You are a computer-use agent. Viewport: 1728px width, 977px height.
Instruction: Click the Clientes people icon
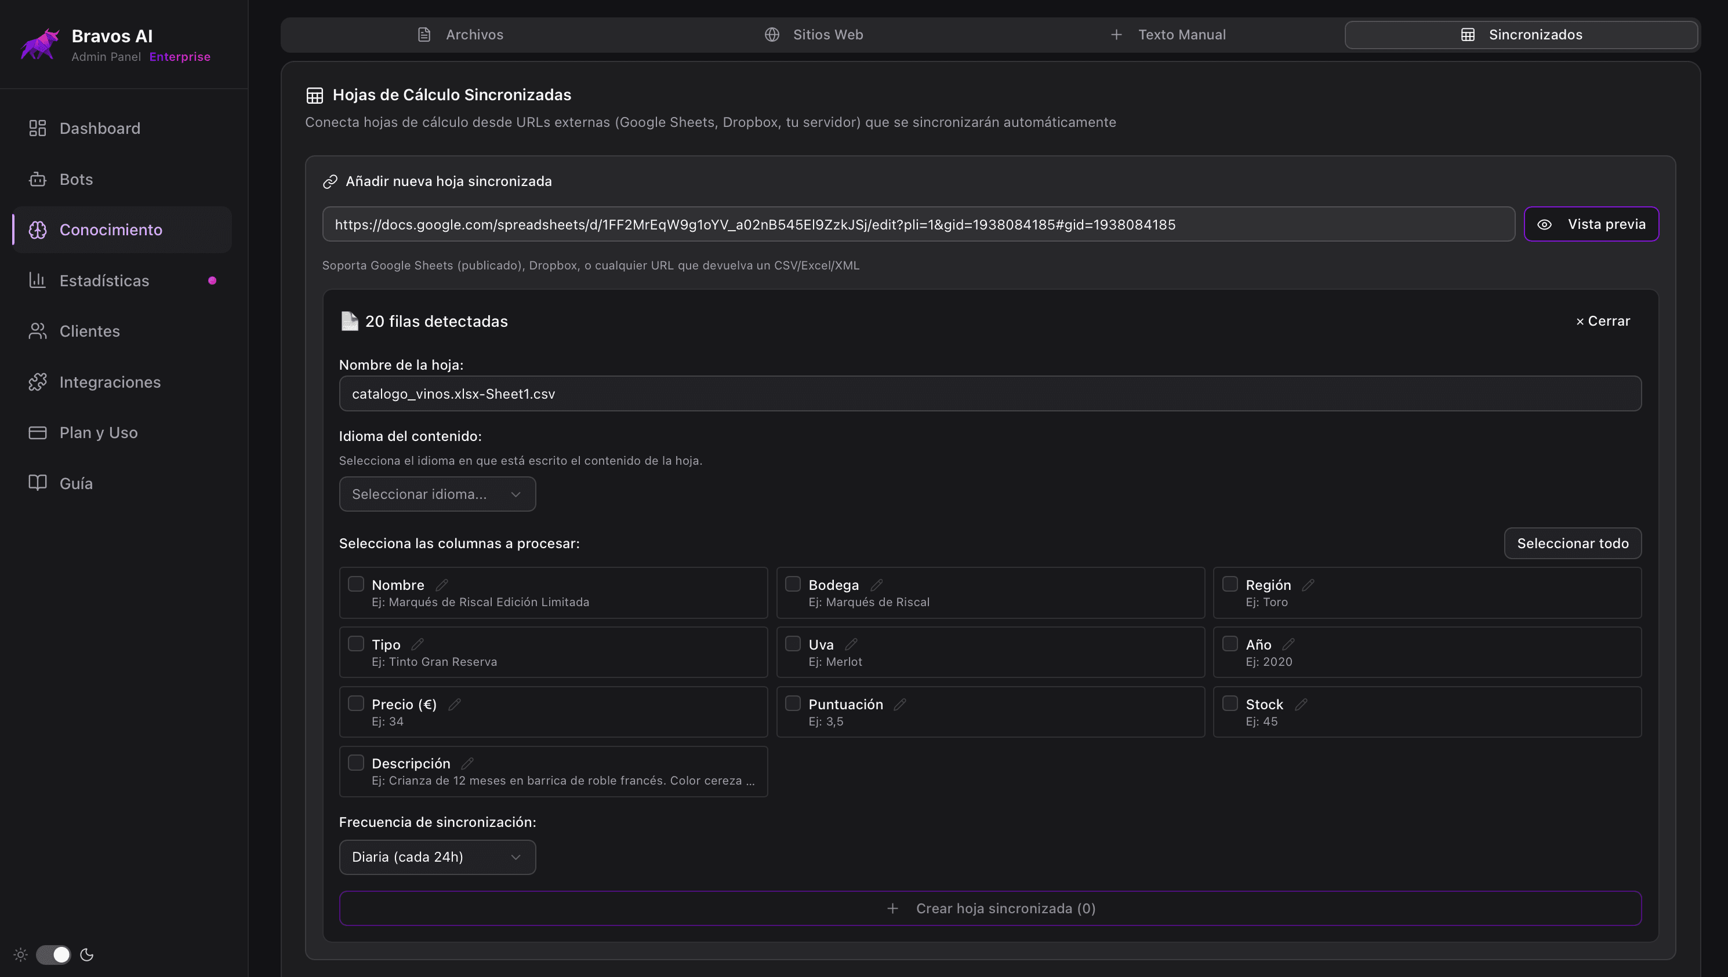38,331
